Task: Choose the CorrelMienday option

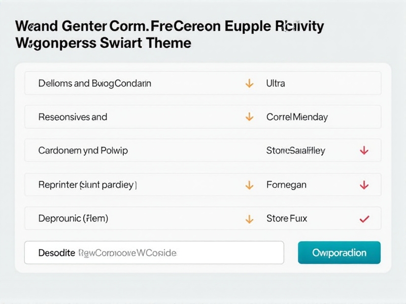Action: (x=297, y=117)
